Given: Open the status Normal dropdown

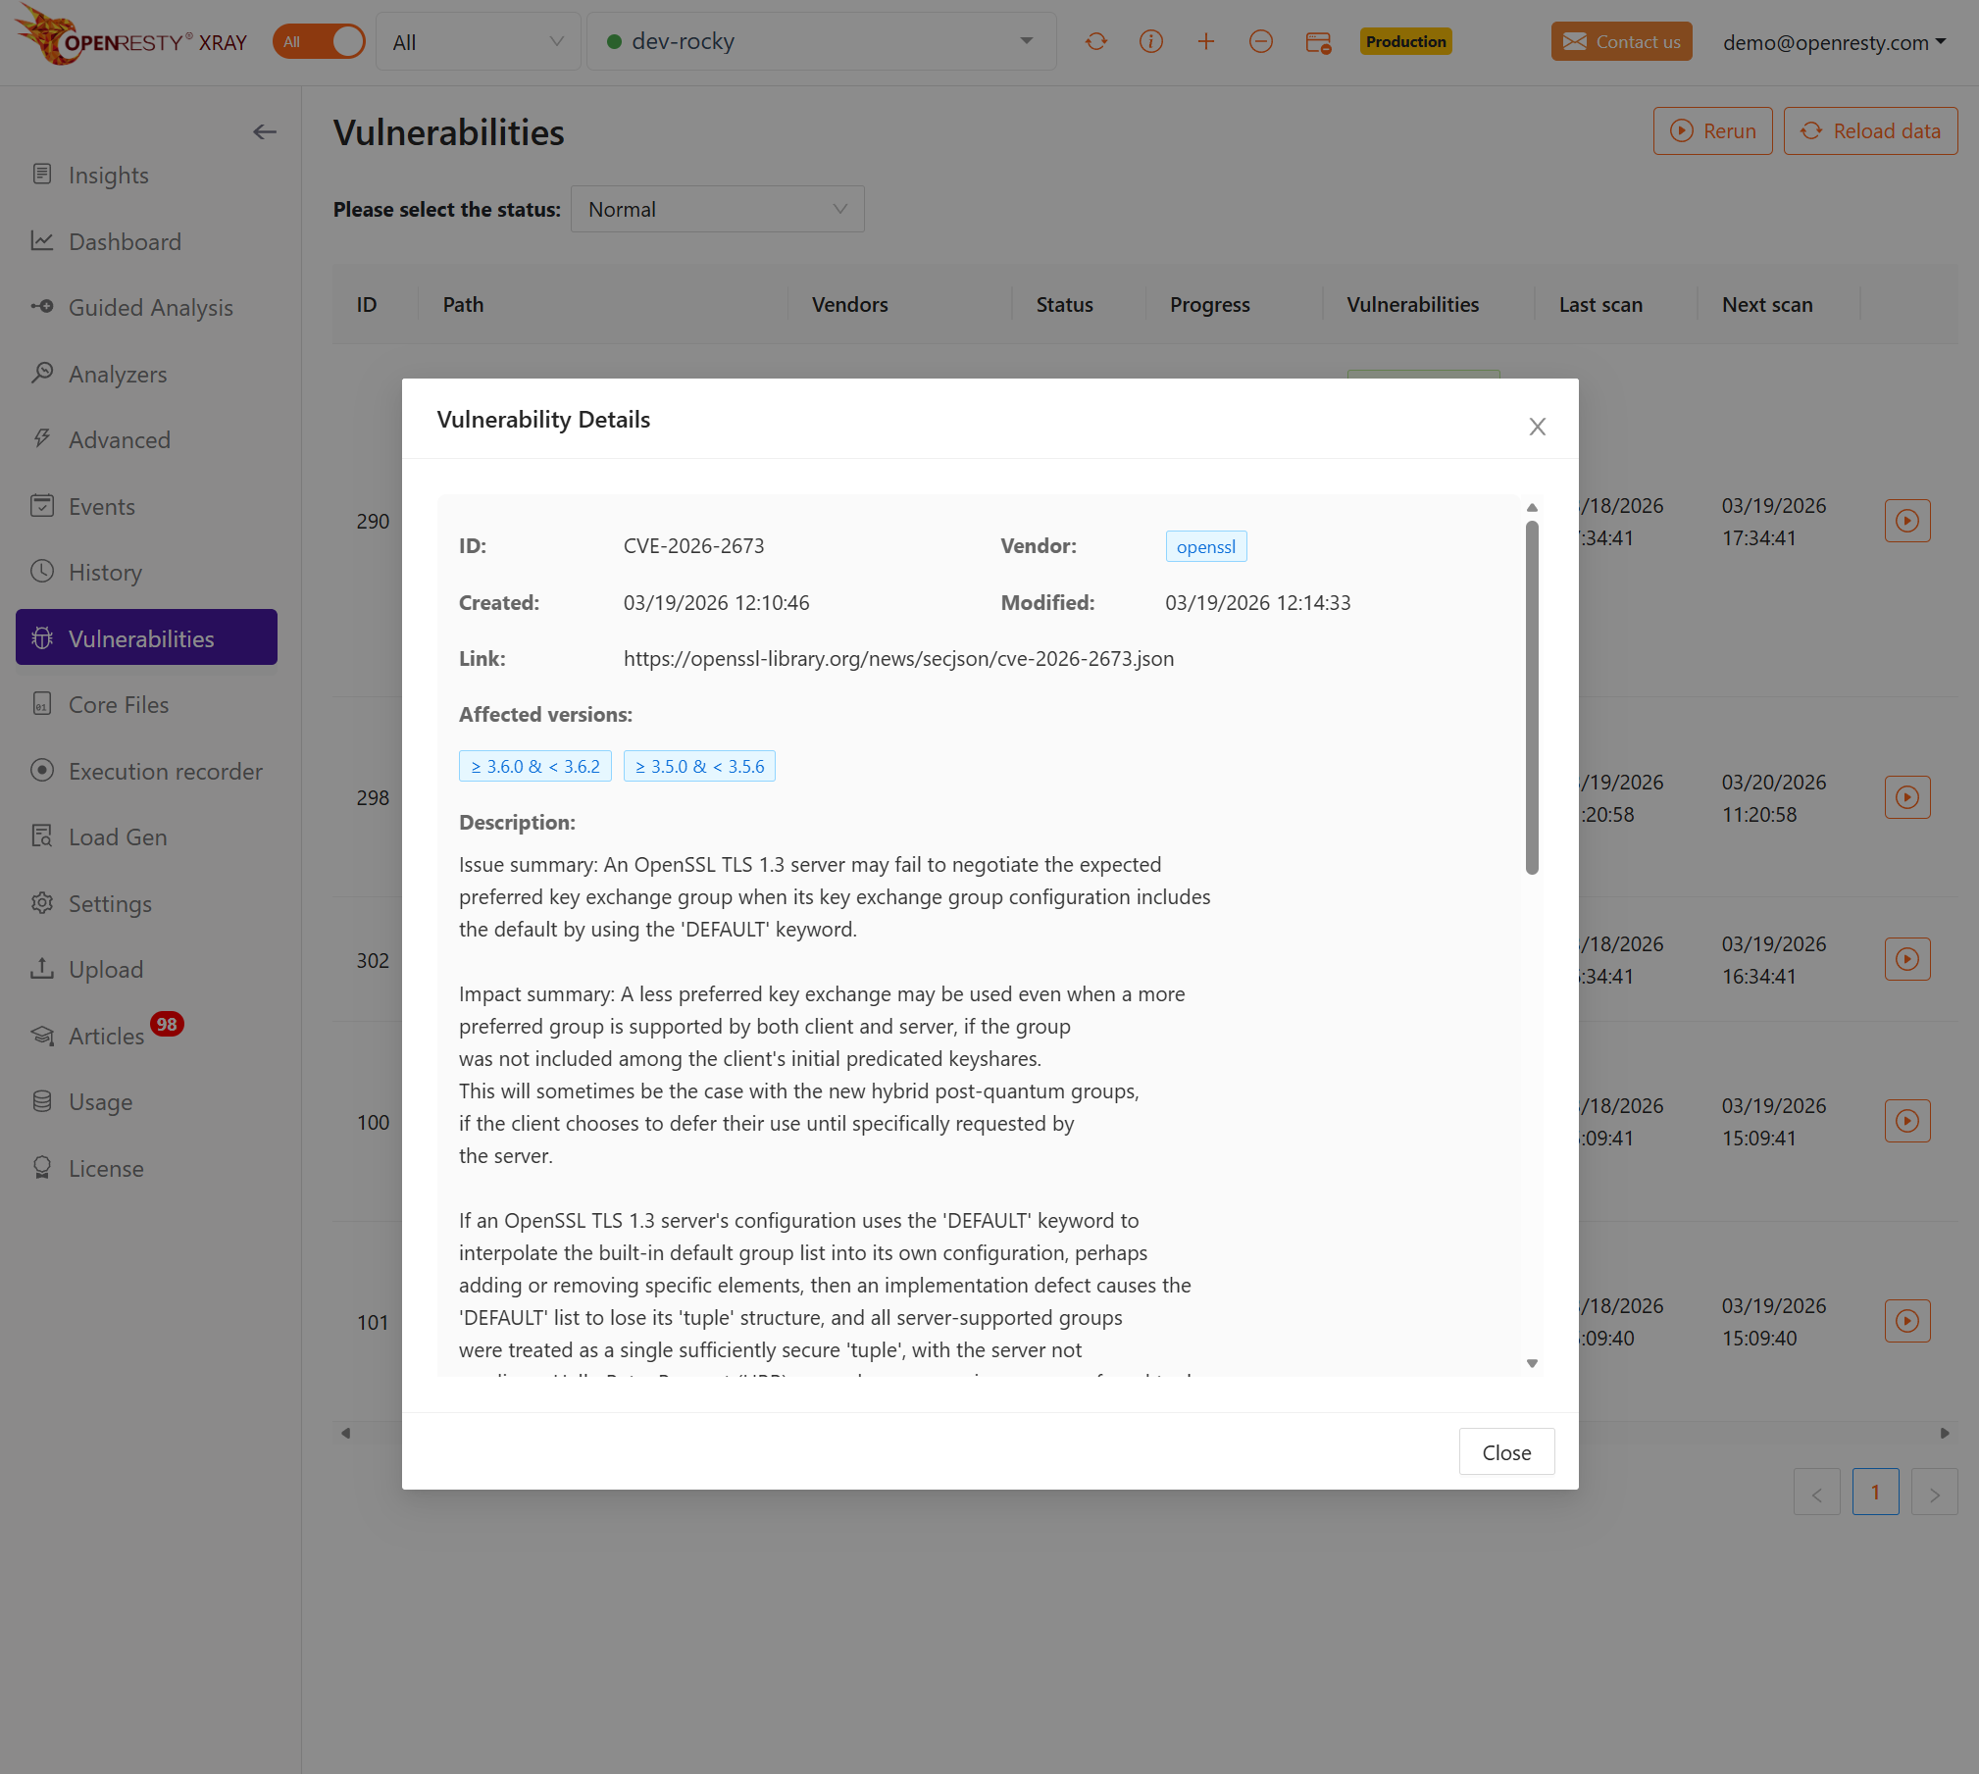Looking at the screenshot, I should point(717,210).
